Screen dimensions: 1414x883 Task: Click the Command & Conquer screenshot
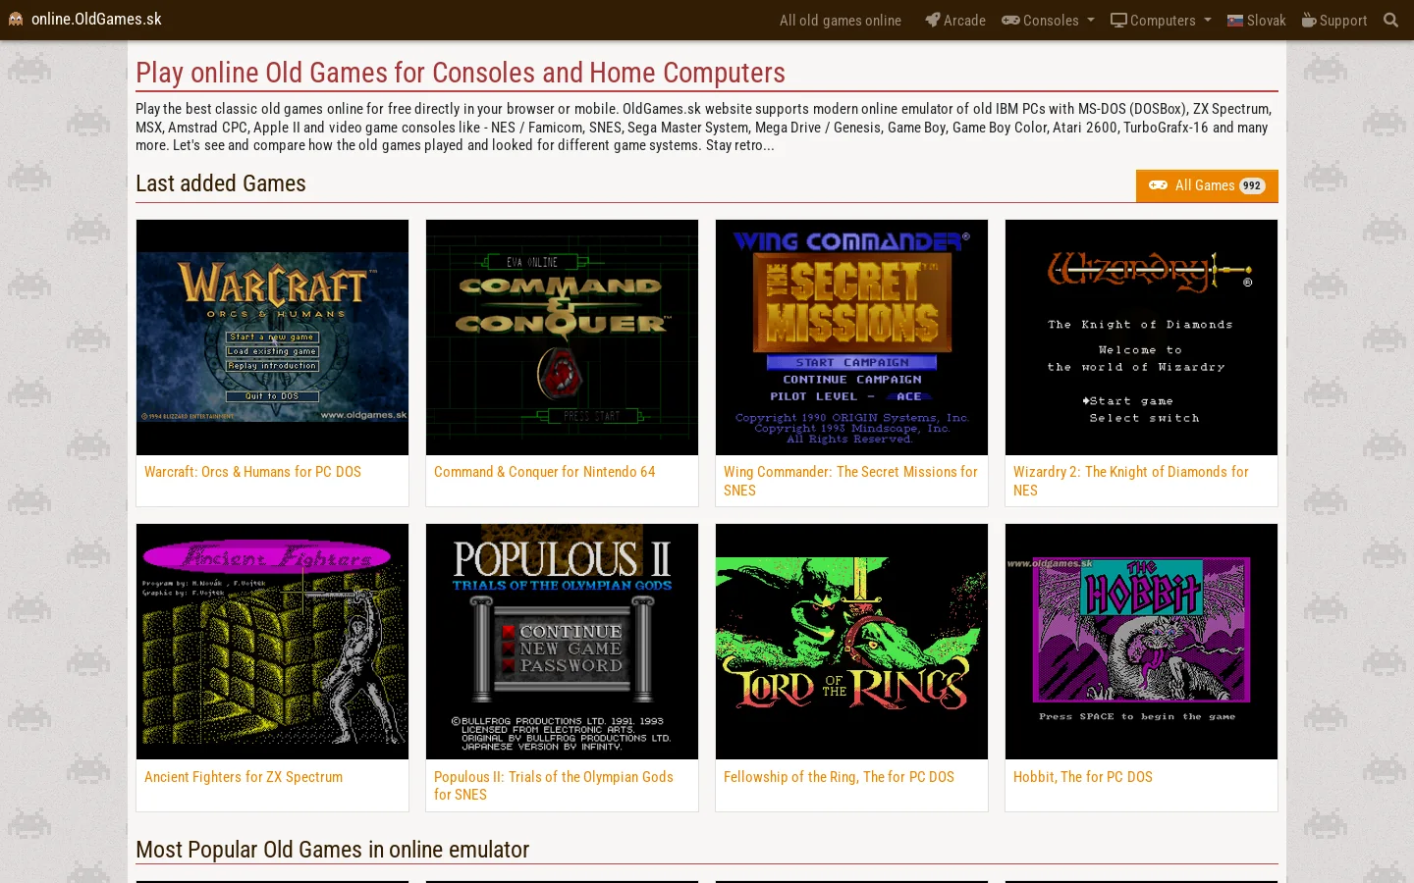tap(562, 338)
